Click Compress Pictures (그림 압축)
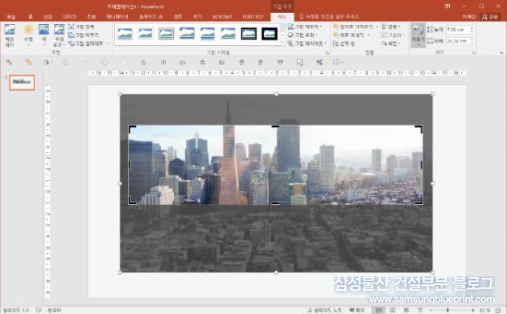This screenshot has height=314, width=507. (x=81, y=27)
